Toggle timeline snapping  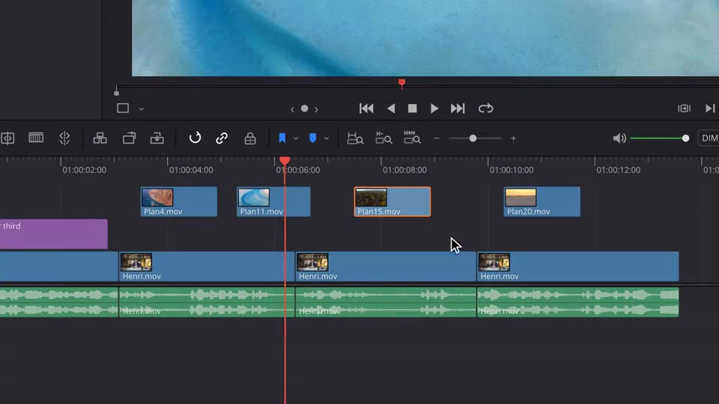[195, 138]
